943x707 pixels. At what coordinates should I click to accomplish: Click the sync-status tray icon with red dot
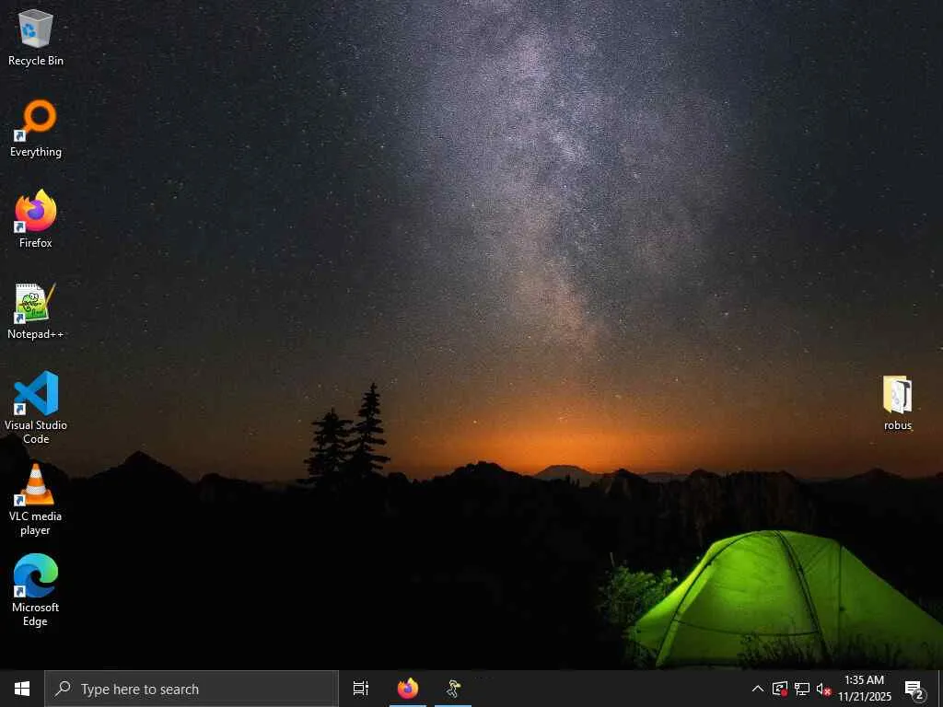pos(780,689)
